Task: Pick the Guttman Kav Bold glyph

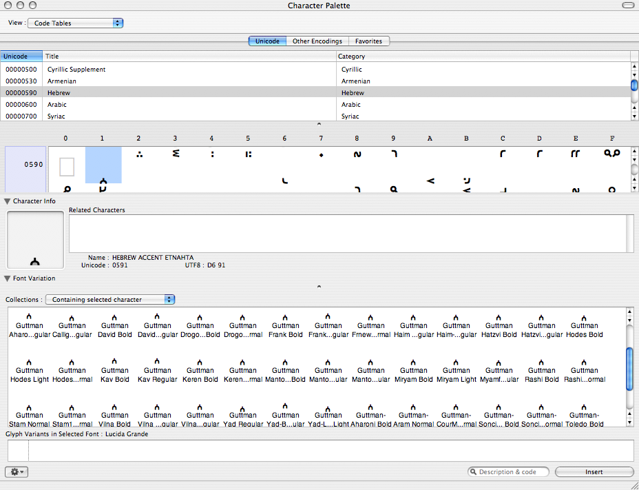Action: point(115,371)
